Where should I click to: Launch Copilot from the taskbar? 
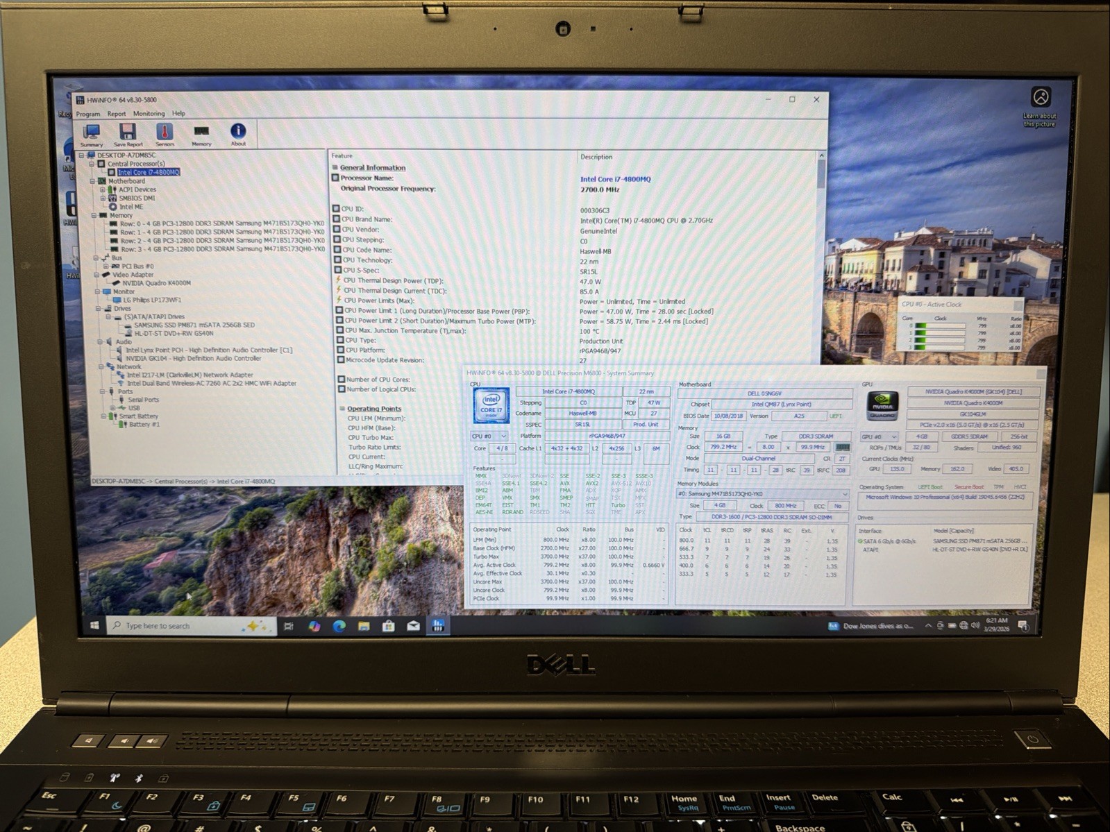[314, 626]
